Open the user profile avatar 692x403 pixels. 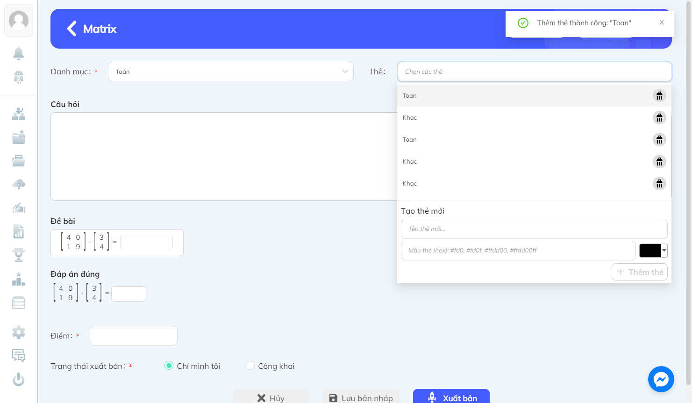coord(19,21)
